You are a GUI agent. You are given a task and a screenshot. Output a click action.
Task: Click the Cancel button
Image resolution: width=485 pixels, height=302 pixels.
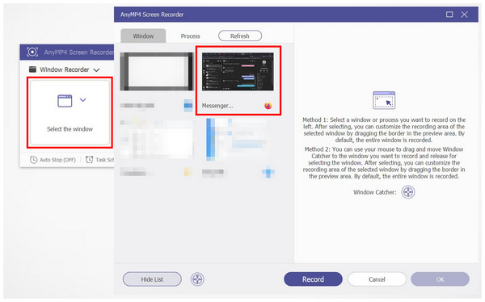(x=377, y=279)
